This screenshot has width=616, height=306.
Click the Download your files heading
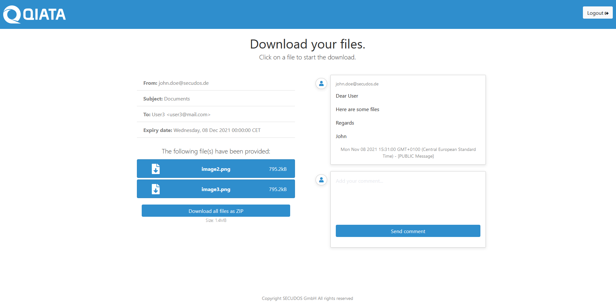coord(307,44)
